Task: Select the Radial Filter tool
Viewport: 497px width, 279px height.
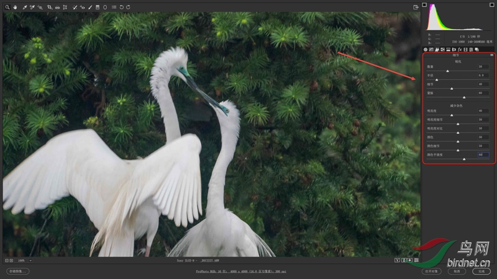Action: pyautogui.click(x=105, y=7)
